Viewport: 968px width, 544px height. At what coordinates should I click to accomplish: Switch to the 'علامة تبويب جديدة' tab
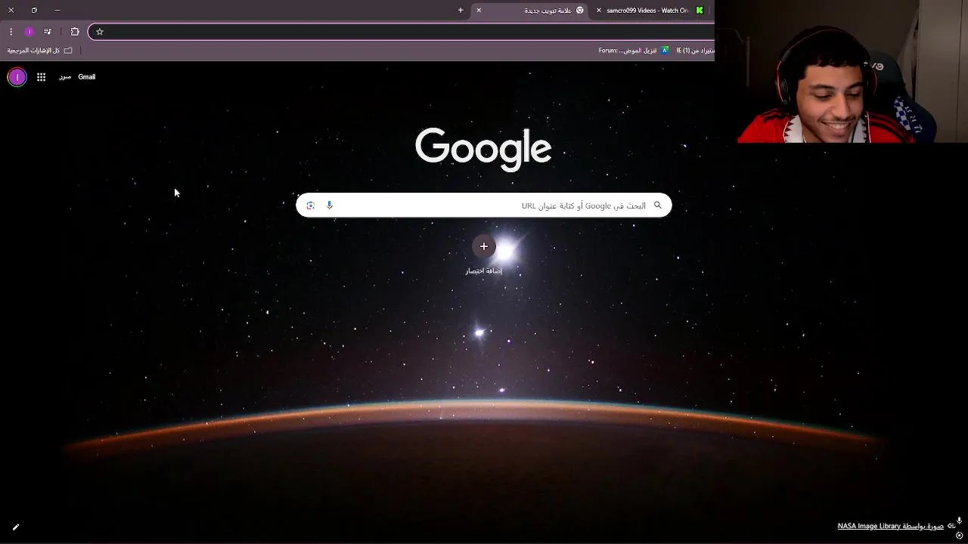coord(529,11)
